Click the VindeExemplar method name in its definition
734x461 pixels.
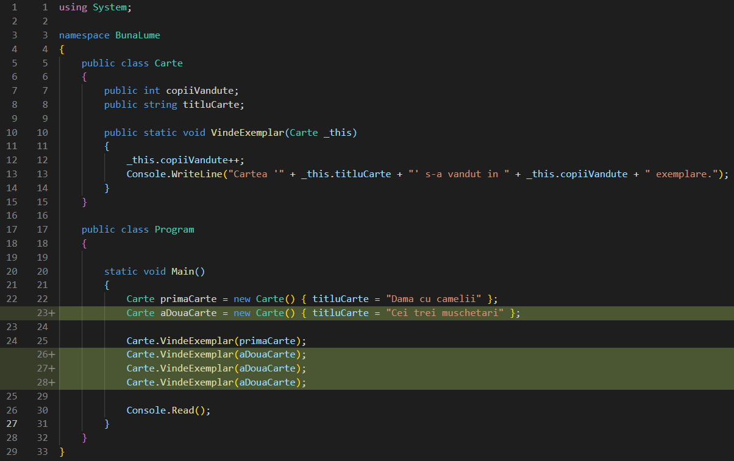[x=248, y=133]
